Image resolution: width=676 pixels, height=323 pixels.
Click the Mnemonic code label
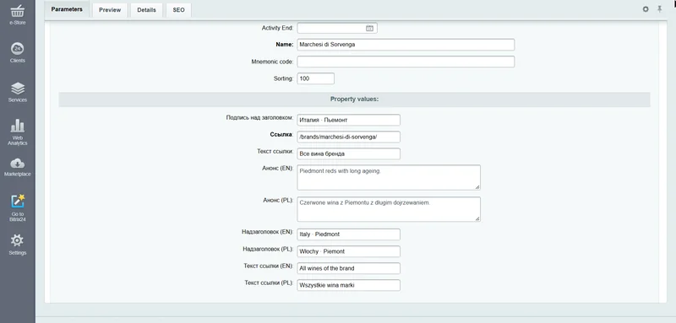tap(272, 62)
